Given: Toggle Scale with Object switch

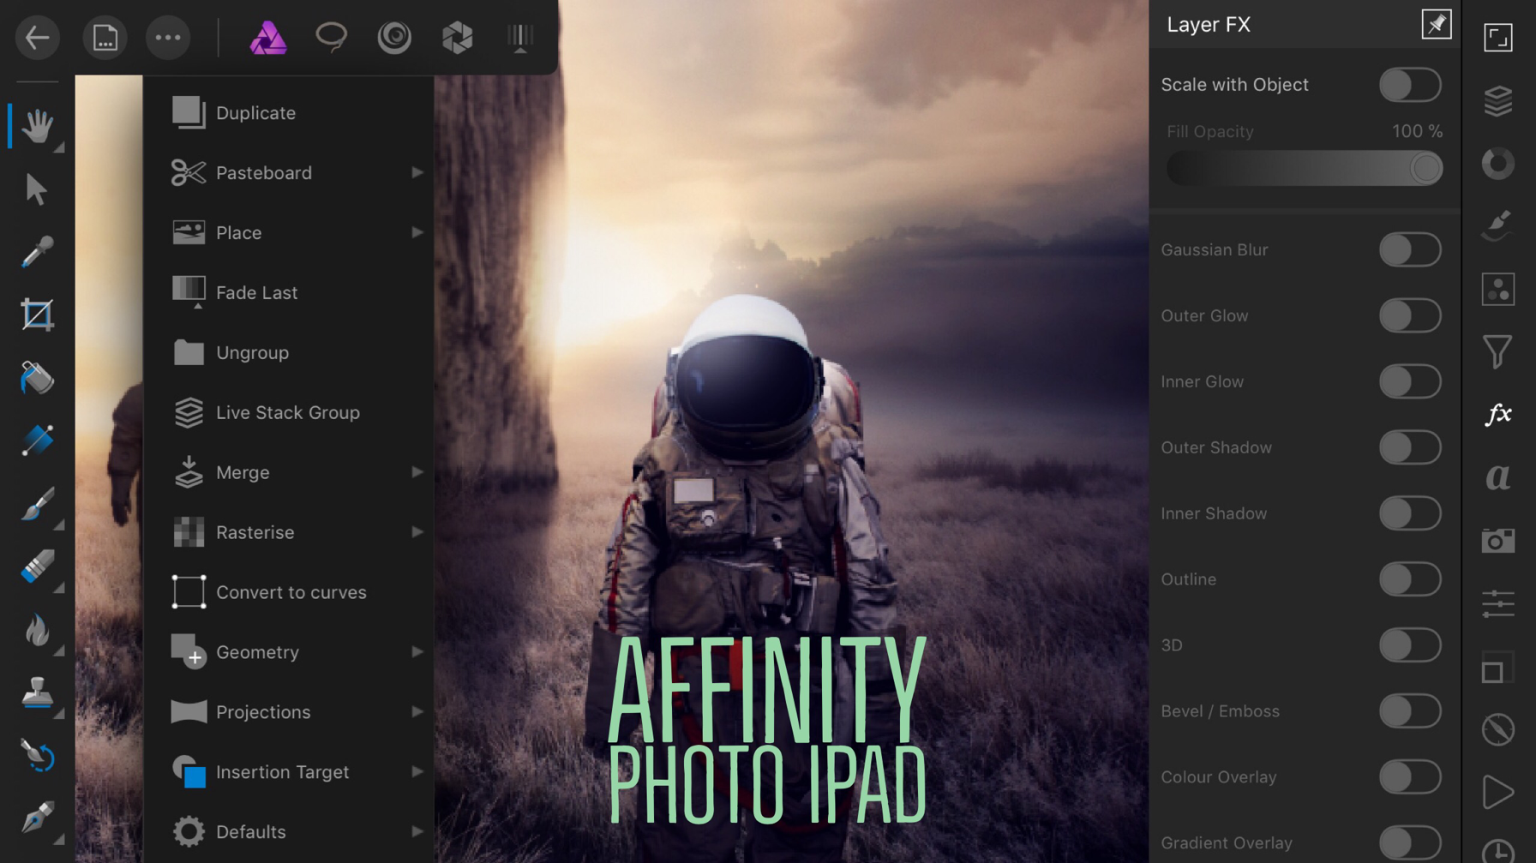Looking at the screenshot, I should point(1410,85).
